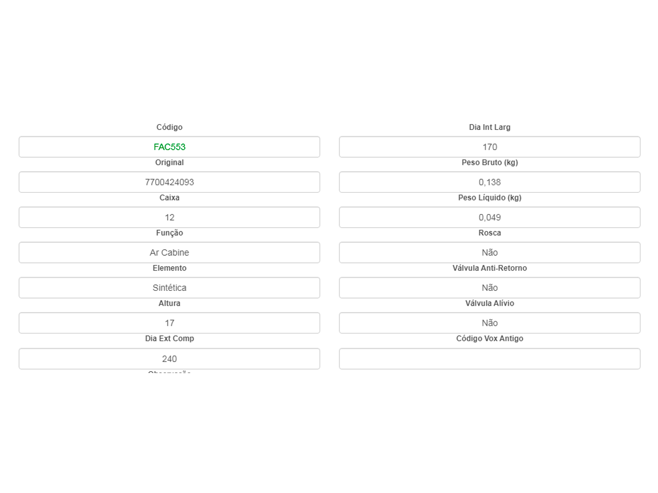The width and height of the screenshot is (658, 493).
Task: Focus the Função field showing Ar Cabine
Action: click(169, 253)
